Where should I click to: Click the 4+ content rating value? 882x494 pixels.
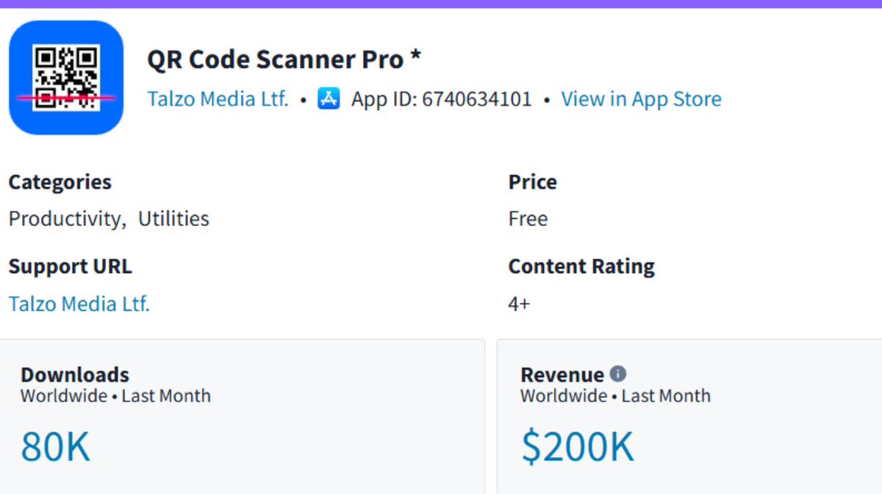pos(519,304)
